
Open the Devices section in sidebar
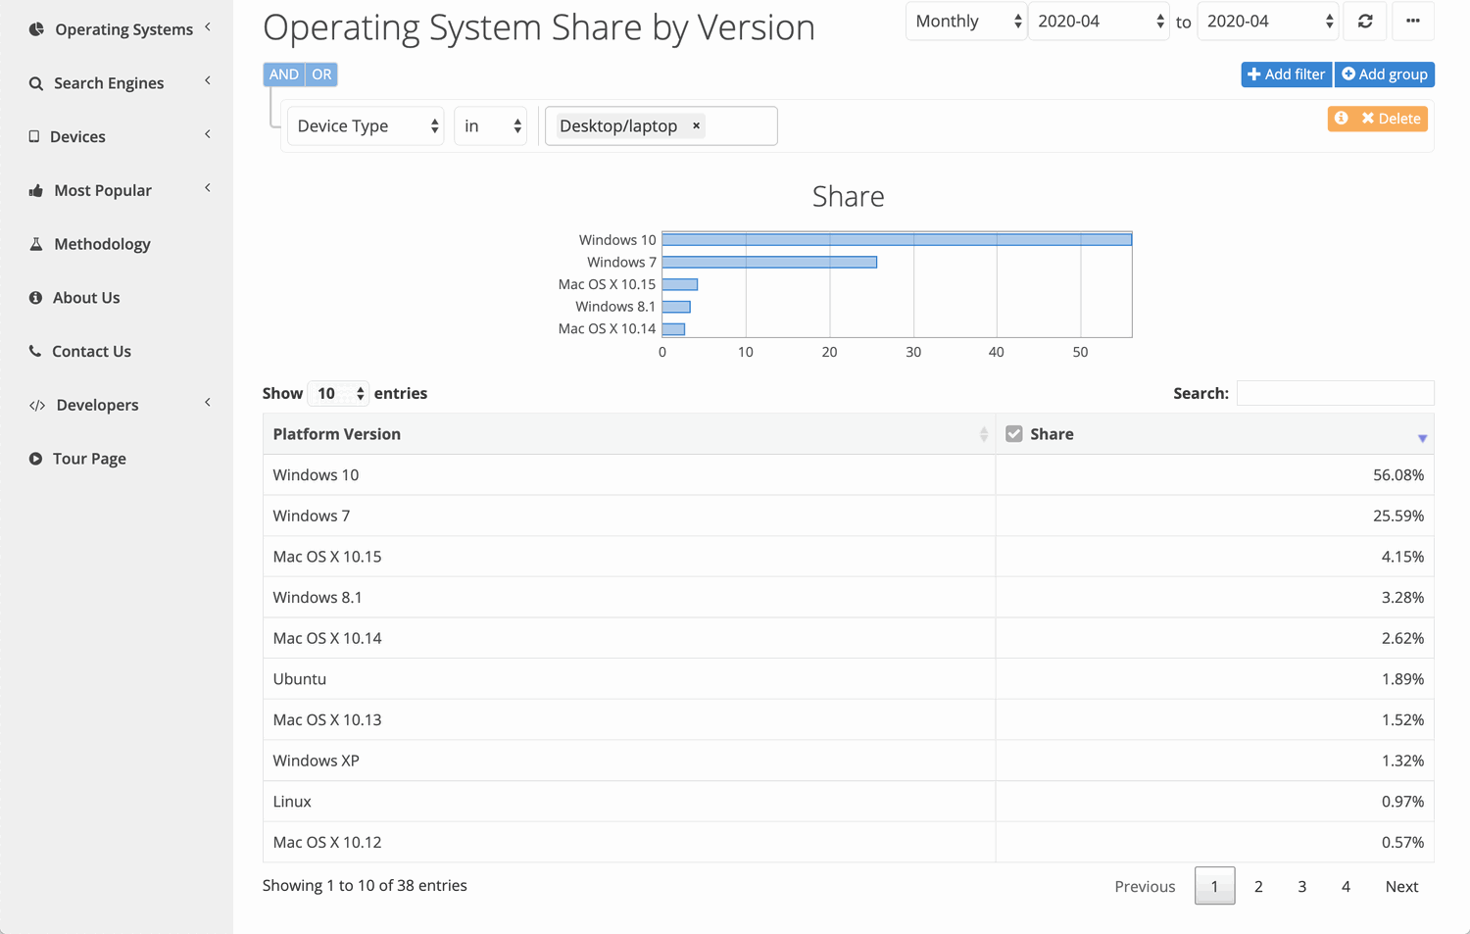(78, 136)
